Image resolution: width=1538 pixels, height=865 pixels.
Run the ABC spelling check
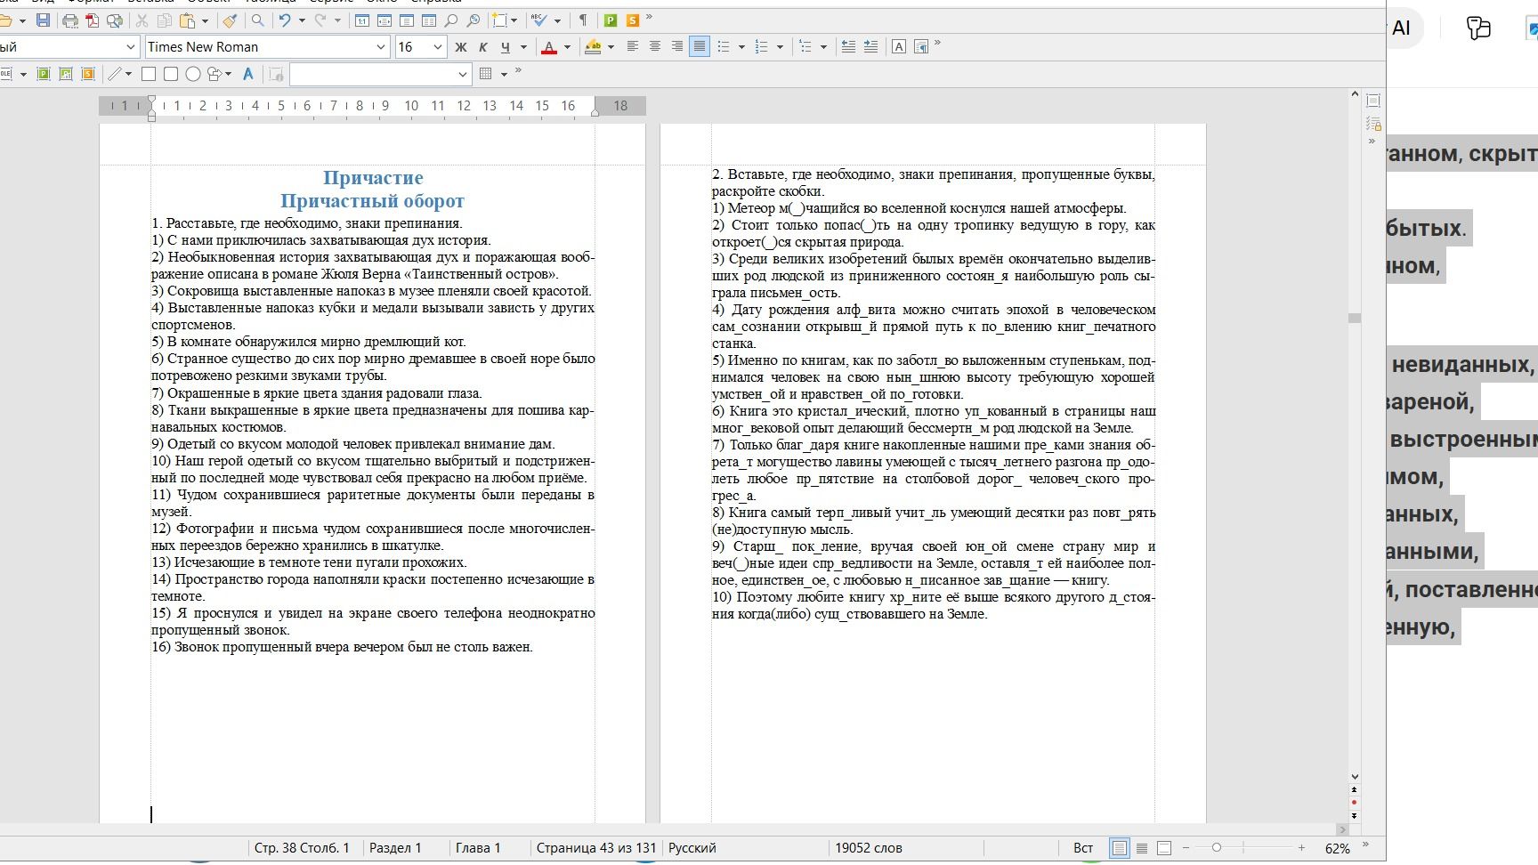tap(539, 20)
